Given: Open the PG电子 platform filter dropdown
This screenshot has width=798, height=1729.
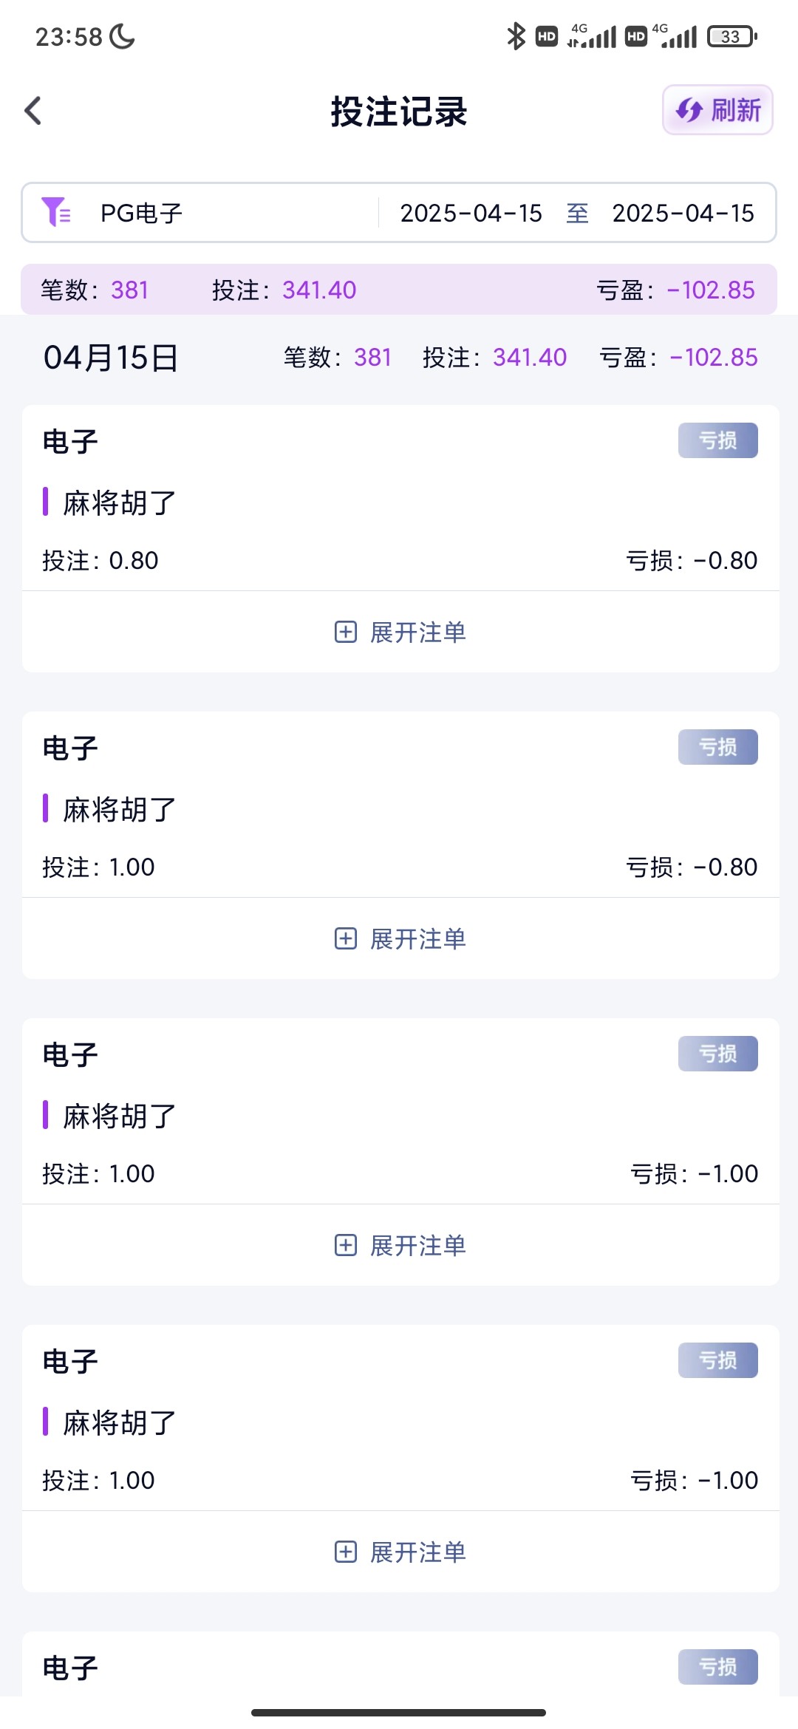Looking at the screenshot, I should (142, 213).
